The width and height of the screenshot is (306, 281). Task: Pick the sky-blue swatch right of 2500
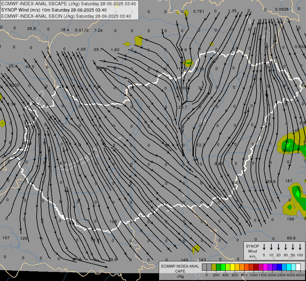point(284,267)
